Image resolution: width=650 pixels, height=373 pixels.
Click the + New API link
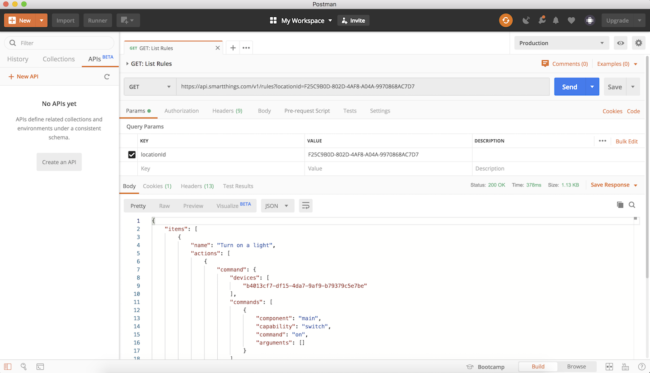(x=24, y=77)
